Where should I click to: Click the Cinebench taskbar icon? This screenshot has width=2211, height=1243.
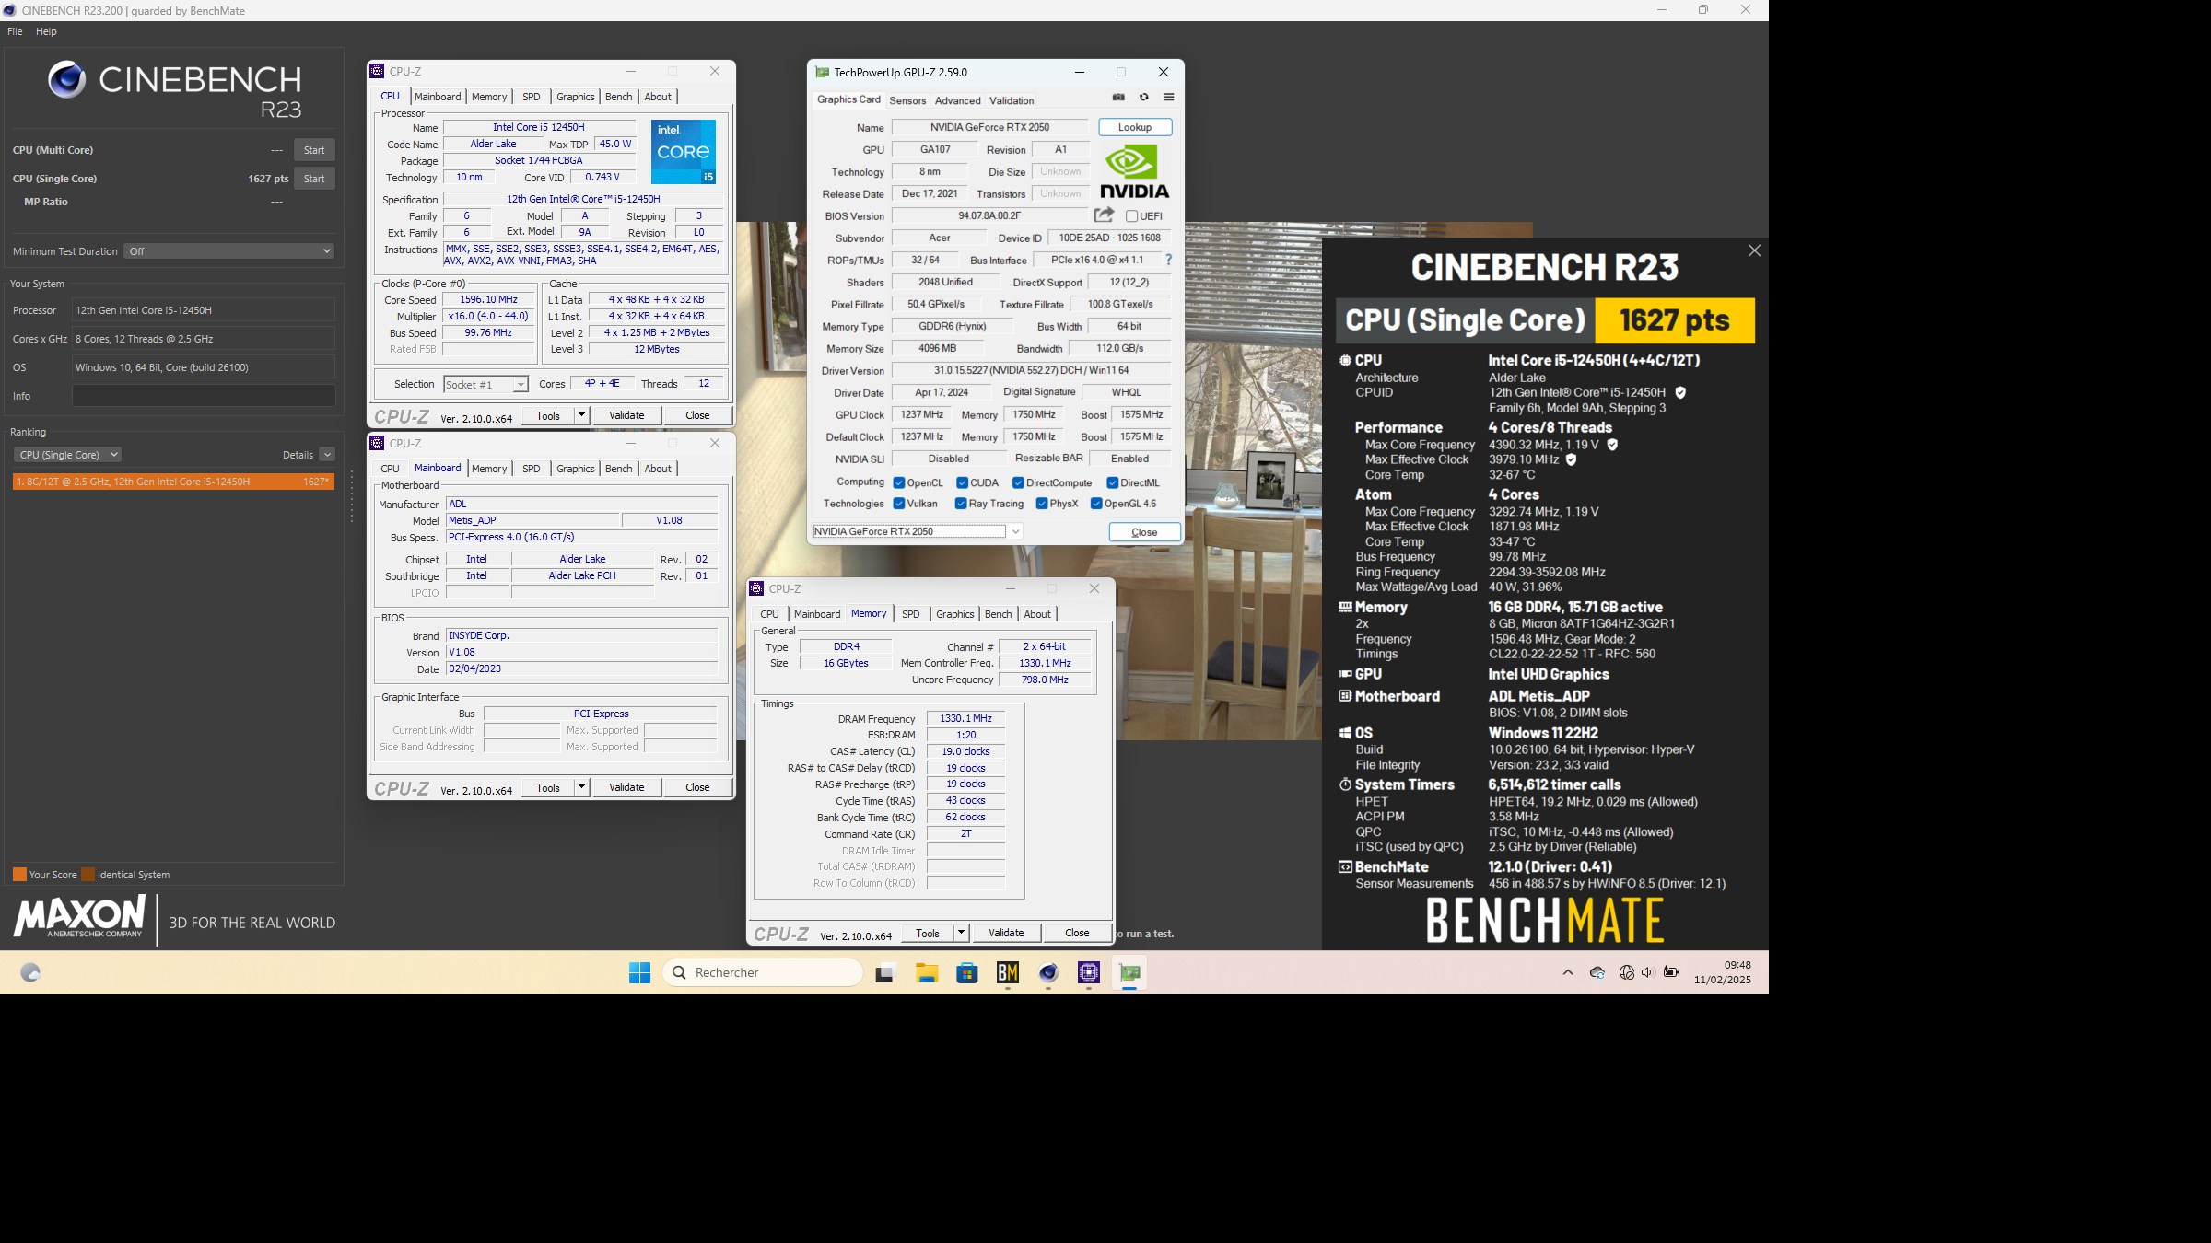pyautogui.click(x=1048, y=972)
